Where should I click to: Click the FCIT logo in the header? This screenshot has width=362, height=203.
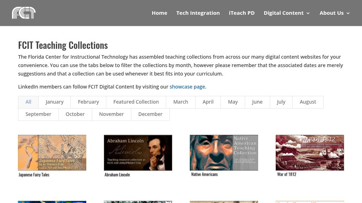pyautogui.click(x=24, y=13)
